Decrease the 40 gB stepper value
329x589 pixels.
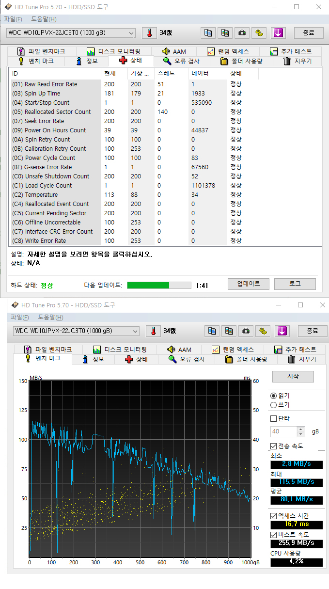tap(301, 434)
